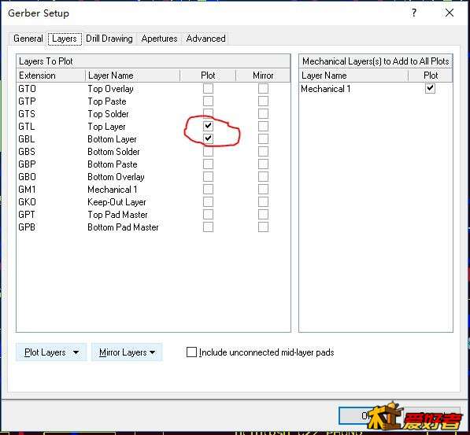Screen dimensions: 470x435
Task: Open the Drill Drawing tab
Action: (x=109, y=39)
